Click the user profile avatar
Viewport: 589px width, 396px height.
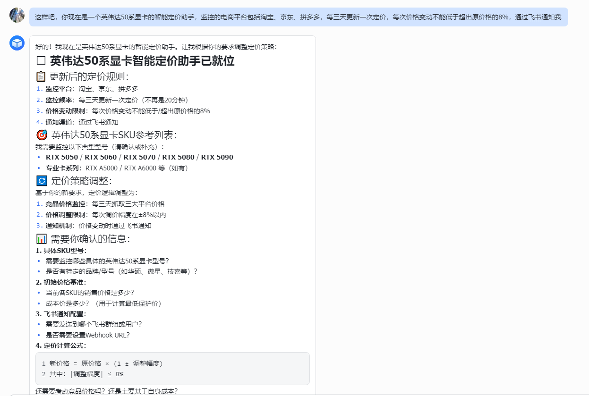pos(17,15)
